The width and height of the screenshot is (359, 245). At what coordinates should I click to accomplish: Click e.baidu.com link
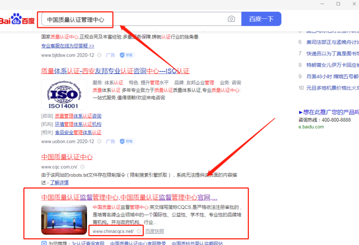pos(311,127)
